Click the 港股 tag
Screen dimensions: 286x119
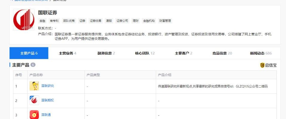pyautogui.click(x=109, y=21)
